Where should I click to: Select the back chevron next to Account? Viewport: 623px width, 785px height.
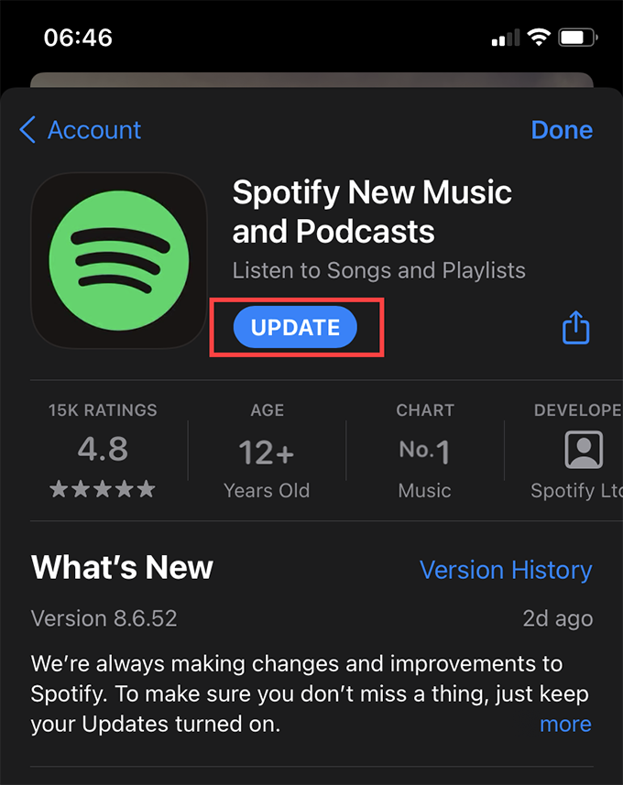pyautogui.click(x=27, y=130)
